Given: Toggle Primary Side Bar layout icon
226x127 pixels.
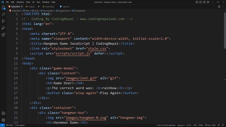Looking at the screenshot, I should pos(197,2).
